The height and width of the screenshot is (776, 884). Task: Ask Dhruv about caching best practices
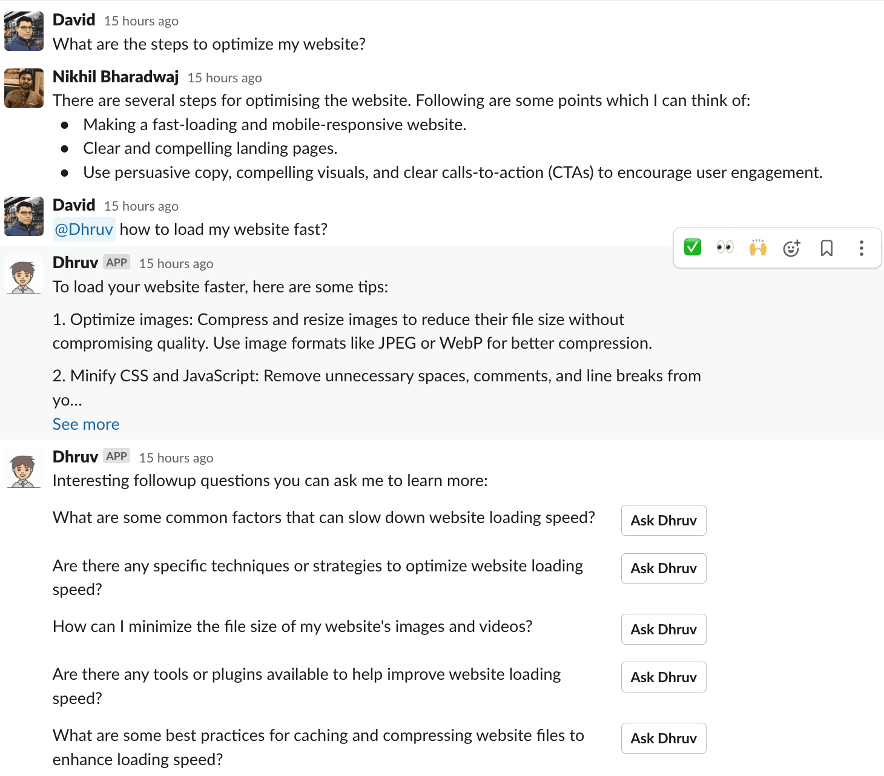tap(664, 738)
